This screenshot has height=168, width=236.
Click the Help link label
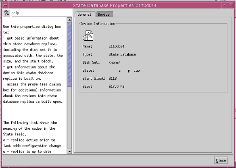(x=15, y=13)
